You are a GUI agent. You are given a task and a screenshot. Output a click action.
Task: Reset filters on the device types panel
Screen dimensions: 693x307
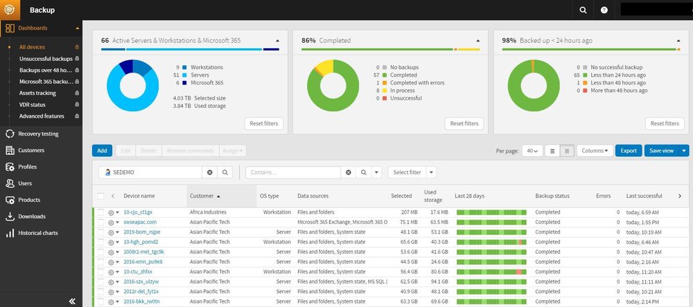tap(264, 124)
